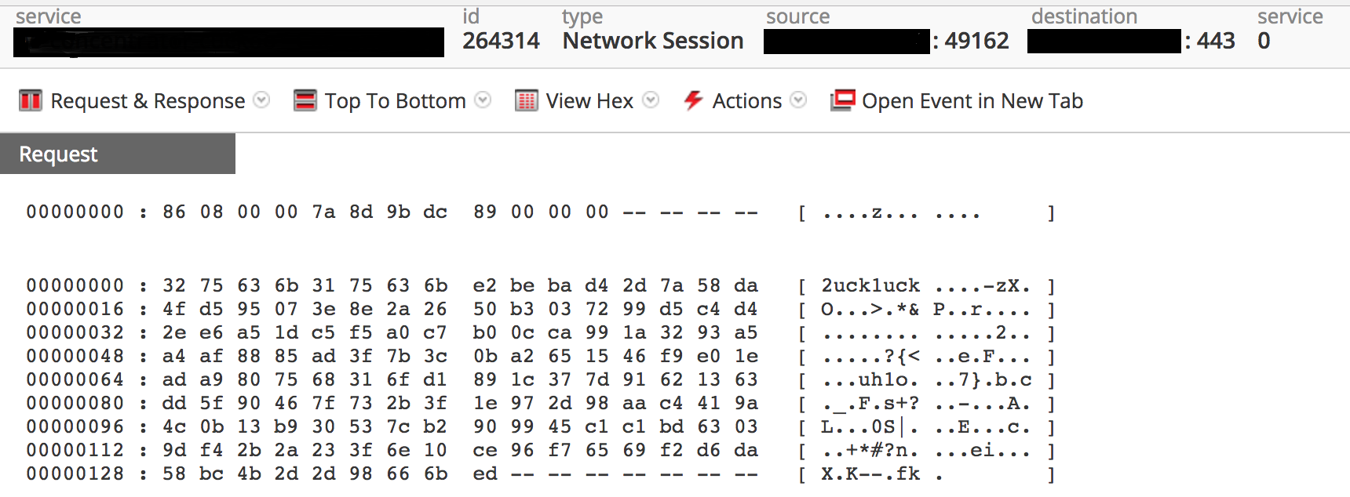Click the Open Event in New Tab monitor icon
This screenshot has height=497, width=1350.
841,100
